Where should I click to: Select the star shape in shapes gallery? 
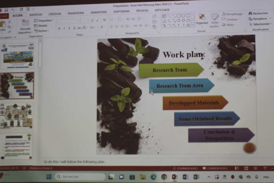tap(188, 25)
